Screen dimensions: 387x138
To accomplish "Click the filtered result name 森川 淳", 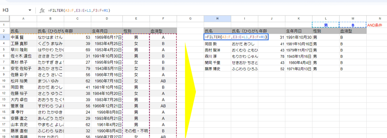I will click(217, 56).
